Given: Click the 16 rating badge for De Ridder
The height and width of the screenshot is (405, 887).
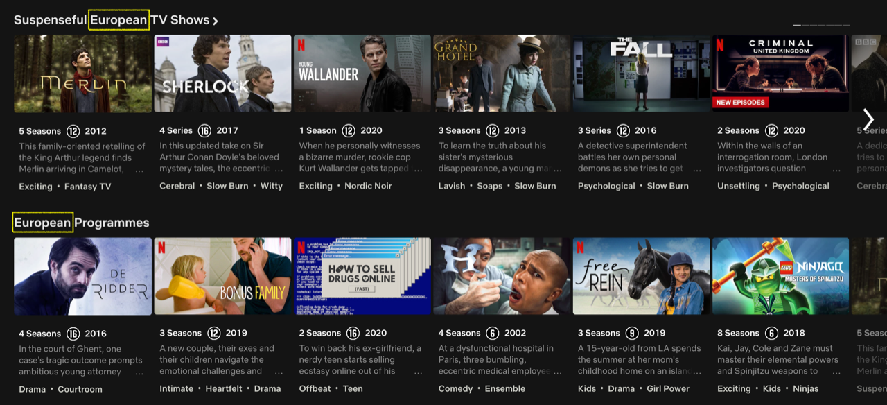Looking at the screenshot, I should tap(73, 334).
